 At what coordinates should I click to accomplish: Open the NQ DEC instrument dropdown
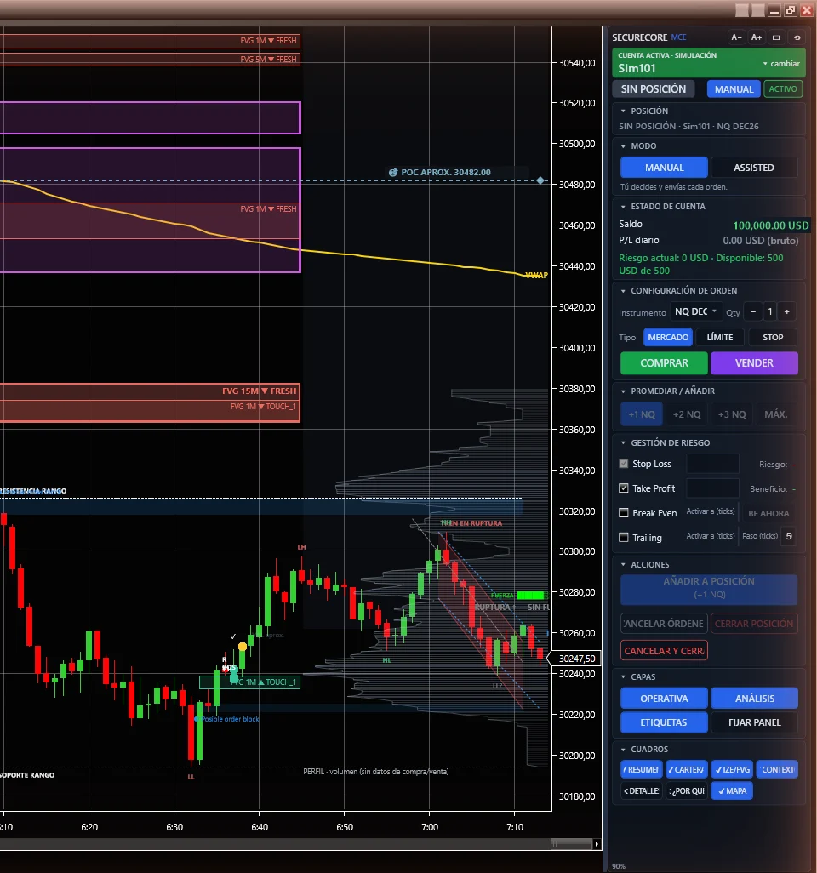click(695, 311)
